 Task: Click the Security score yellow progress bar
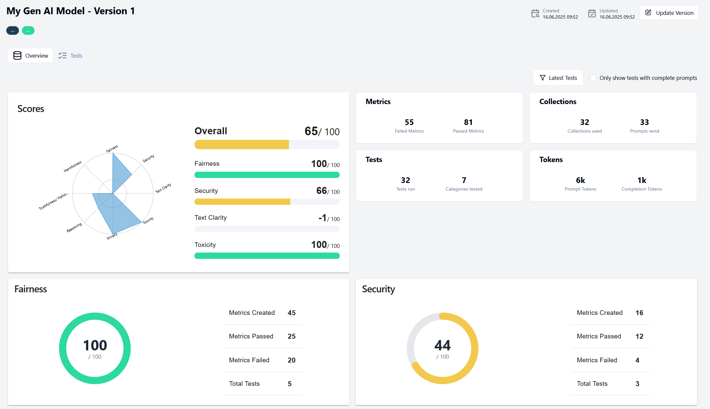click(242, 202)
